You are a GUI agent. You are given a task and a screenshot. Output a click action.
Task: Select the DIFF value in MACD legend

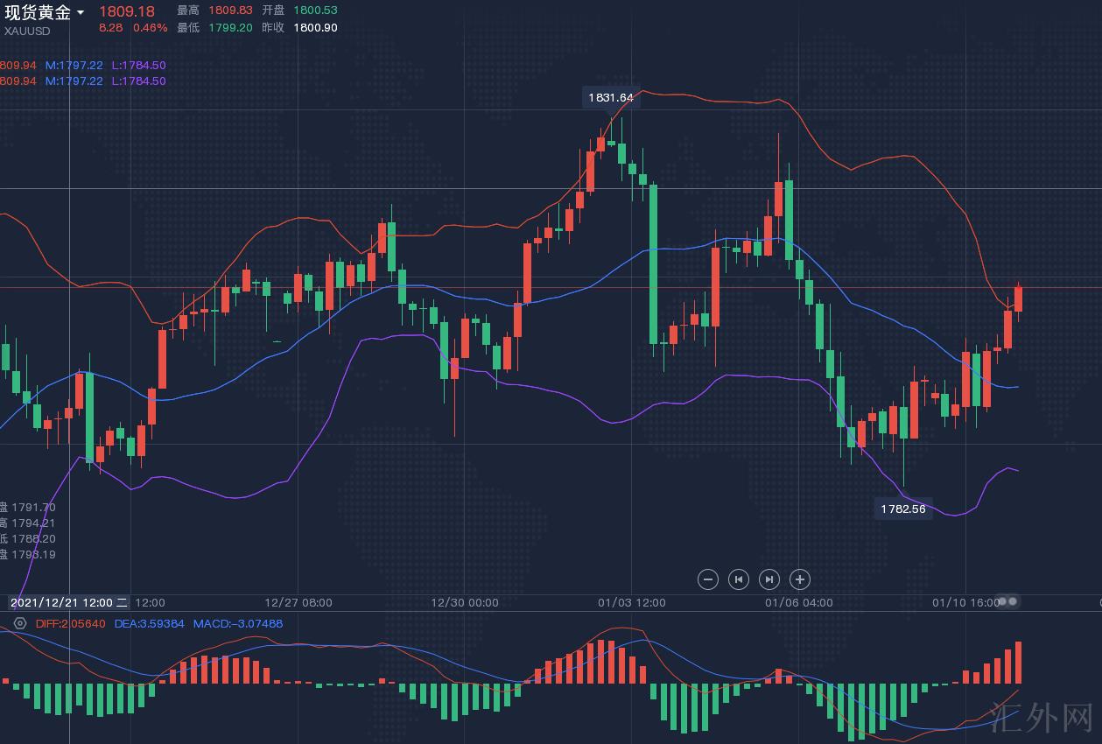pos(70,624)
